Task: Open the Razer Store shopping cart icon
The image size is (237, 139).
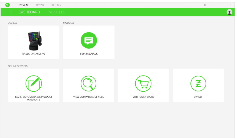Action: pyautogui.click(x=143, y=83)
